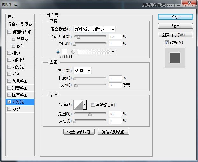198x162 pixels.
Task: Click the 不透明度 value field showing 12
Action: (115, 37)
